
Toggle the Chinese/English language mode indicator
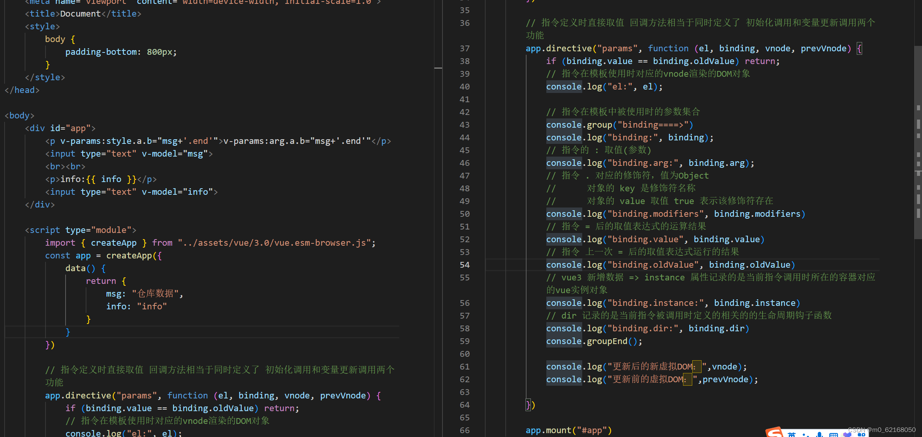[791, 435]
